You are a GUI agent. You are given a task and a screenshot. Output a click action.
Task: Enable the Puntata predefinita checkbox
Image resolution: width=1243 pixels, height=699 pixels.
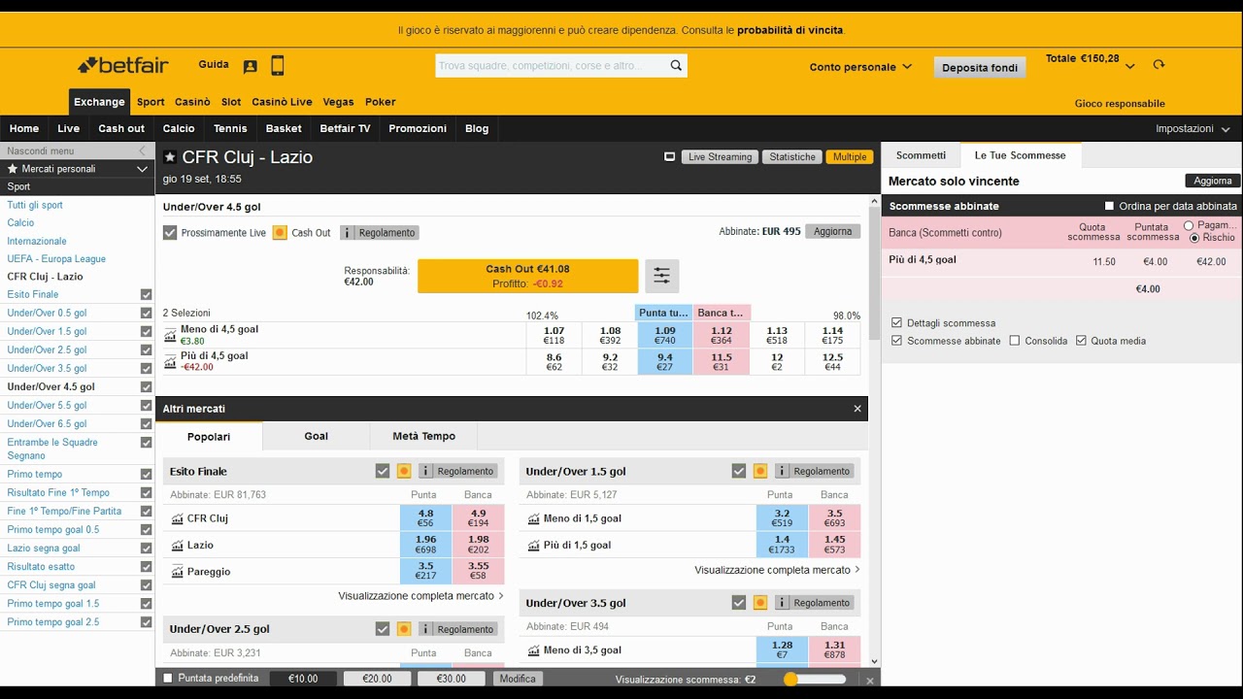[x=168, y=679]
